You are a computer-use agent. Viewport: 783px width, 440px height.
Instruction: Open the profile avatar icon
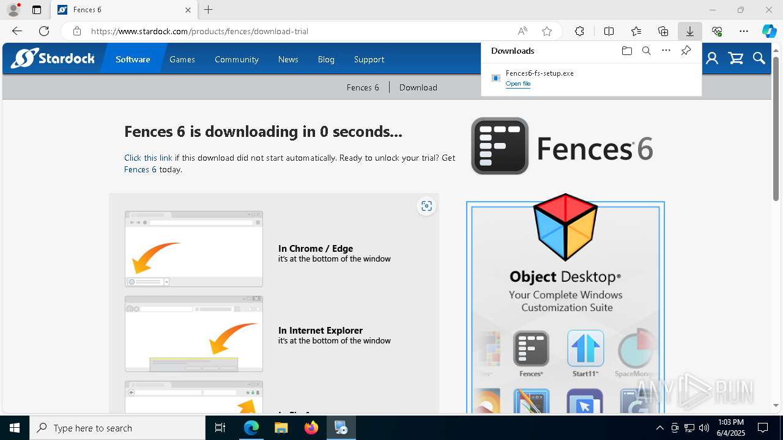13,10
